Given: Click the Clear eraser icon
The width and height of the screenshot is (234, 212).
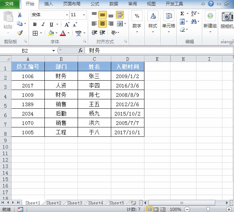Looking at the screenshot, I should [182, 30].
